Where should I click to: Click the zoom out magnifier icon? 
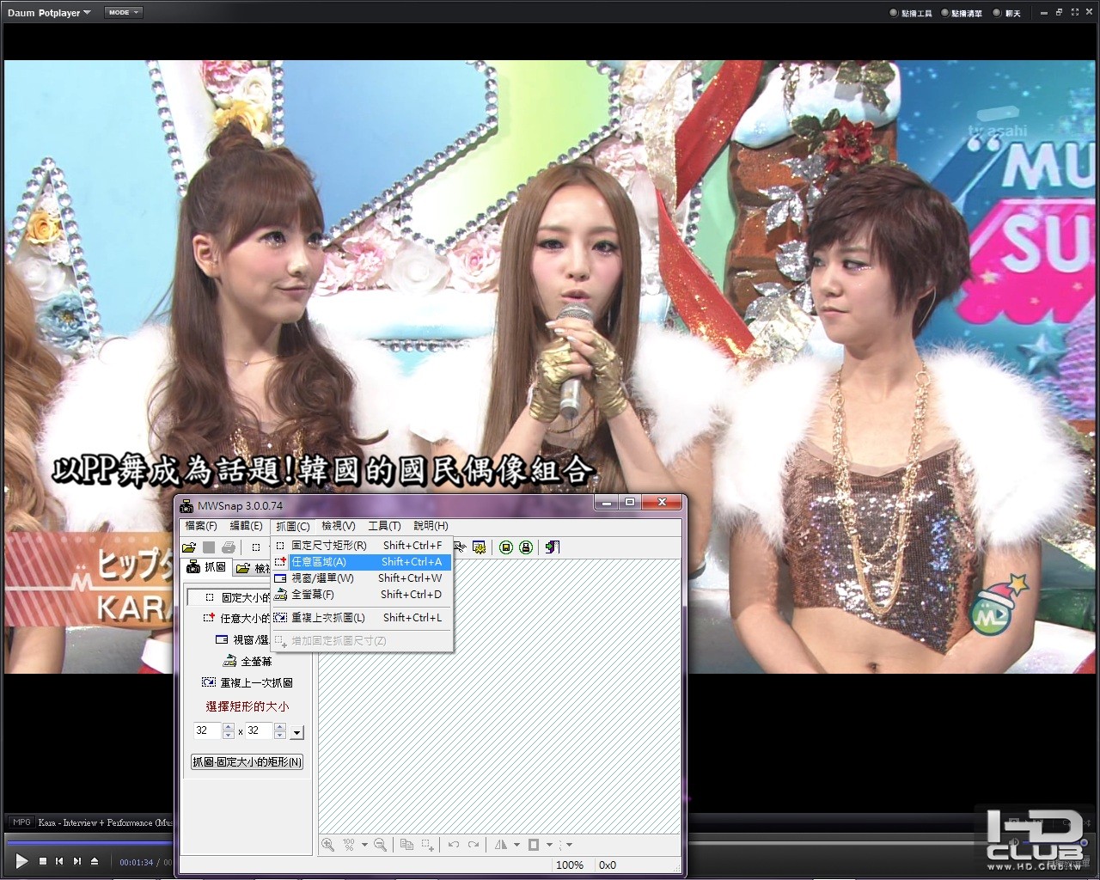click(x=380, y=845)
